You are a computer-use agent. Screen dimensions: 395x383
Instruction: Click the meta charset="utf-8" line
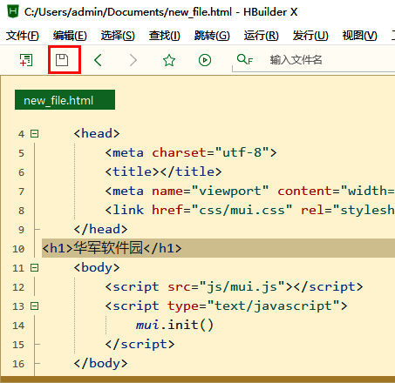(x=191, y=152)
